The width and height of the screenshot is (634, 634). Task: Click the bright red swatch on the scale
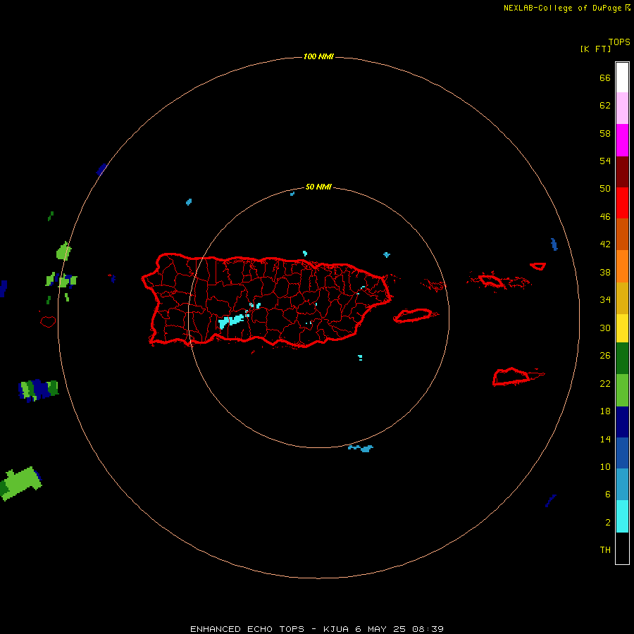point(622,203)
